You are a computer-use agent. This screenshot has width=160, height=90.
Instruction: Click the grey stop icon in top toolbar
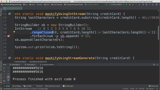click(x=139, y=4)
